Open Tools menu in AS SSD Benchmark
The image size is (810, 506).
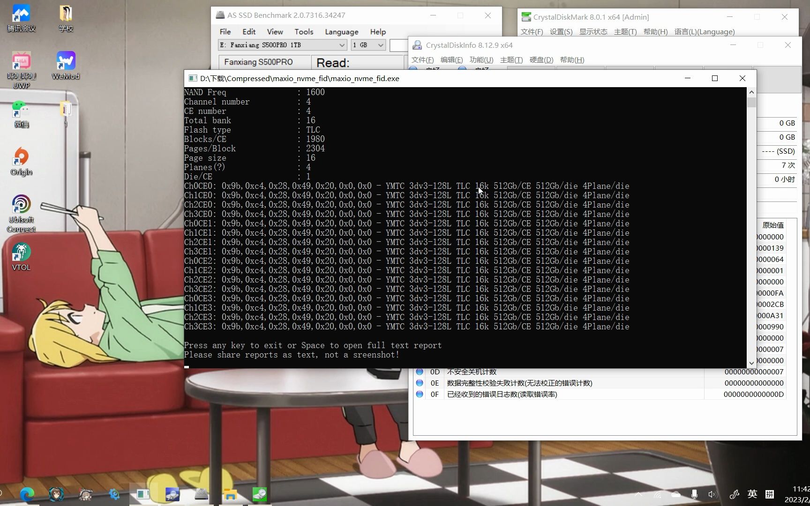click(304, 32)
